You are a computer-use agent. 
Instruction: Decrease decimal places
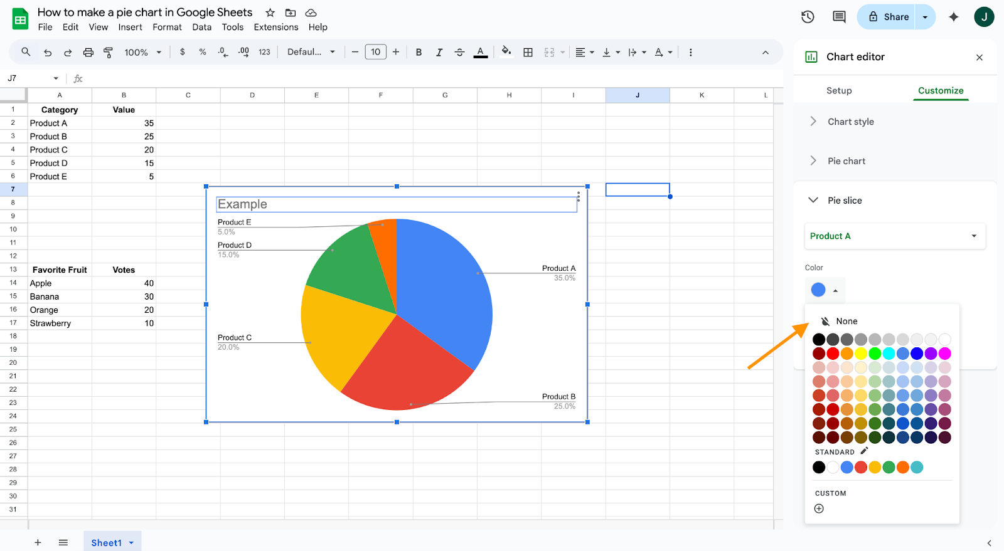click(223, 52)
